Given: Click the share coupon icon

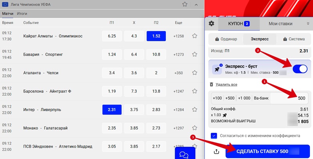Looking at the screenshot, I should click(216, 151).
